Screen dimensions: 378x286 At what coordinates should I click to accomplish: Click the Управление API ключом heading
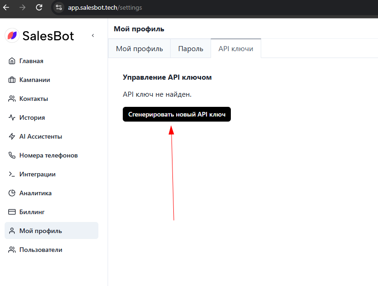coord(167,77)
